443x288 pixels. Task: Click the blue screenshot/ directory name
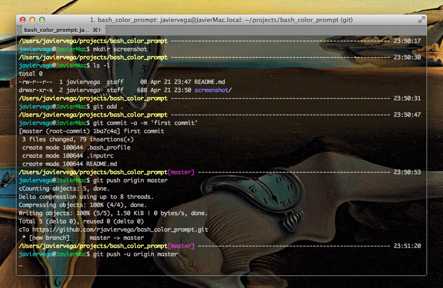(212, 90)
